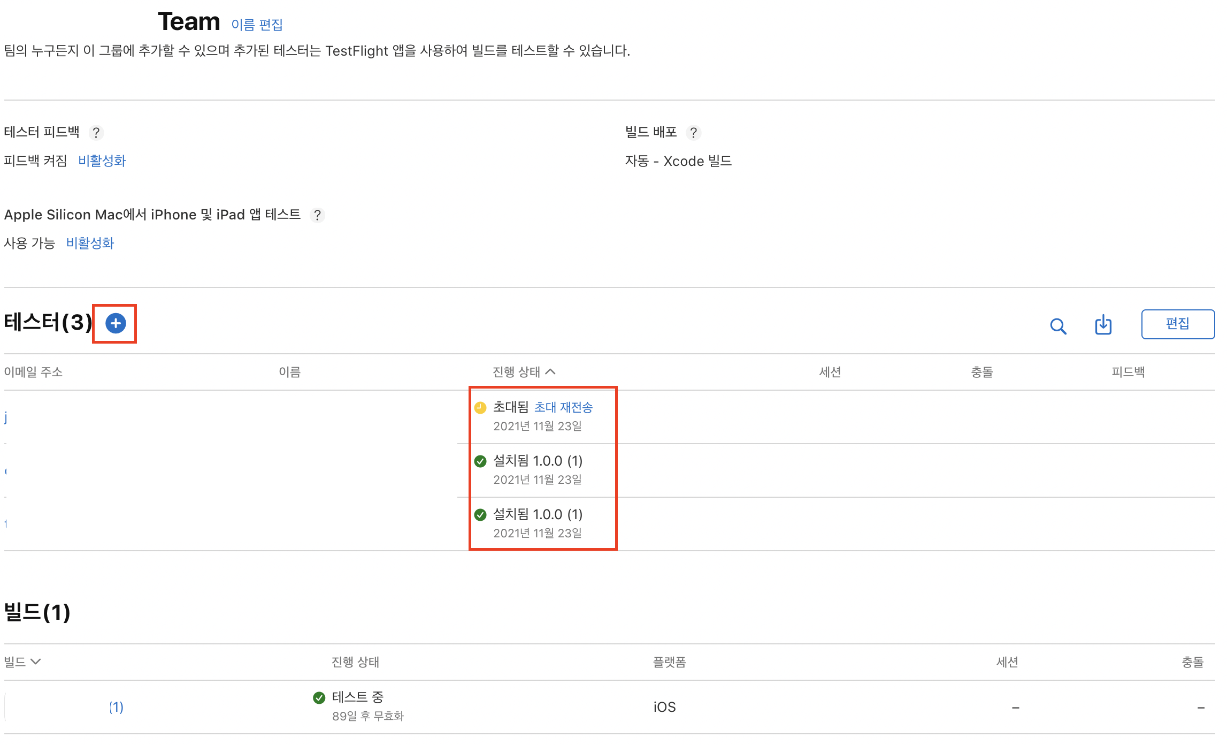The width and height of the screenshot is (1227, 745).
Task: Disable Apple Silicon Mac testing via 비활성화
Action: pyautogui.click(x=90, y=244)
